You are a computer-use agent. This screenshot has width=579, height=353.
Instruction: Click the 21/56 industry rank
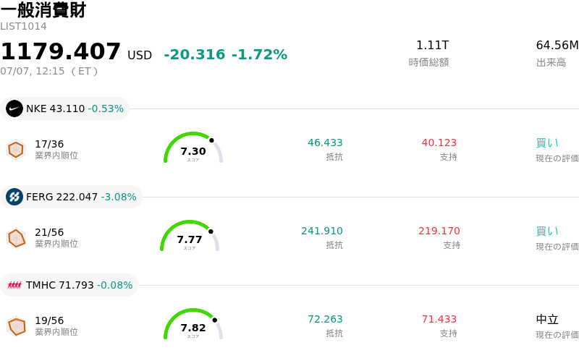pos(49,232)
